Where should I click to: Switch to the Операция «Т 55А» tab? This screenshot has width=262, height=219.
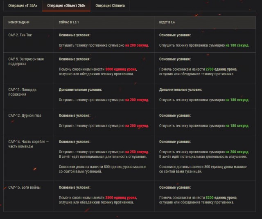tap(23, 5)
